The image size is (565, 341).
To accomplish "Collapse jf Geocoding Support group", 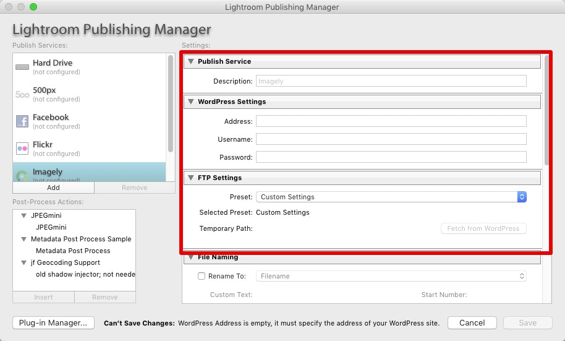I will [x=23, y=262].
